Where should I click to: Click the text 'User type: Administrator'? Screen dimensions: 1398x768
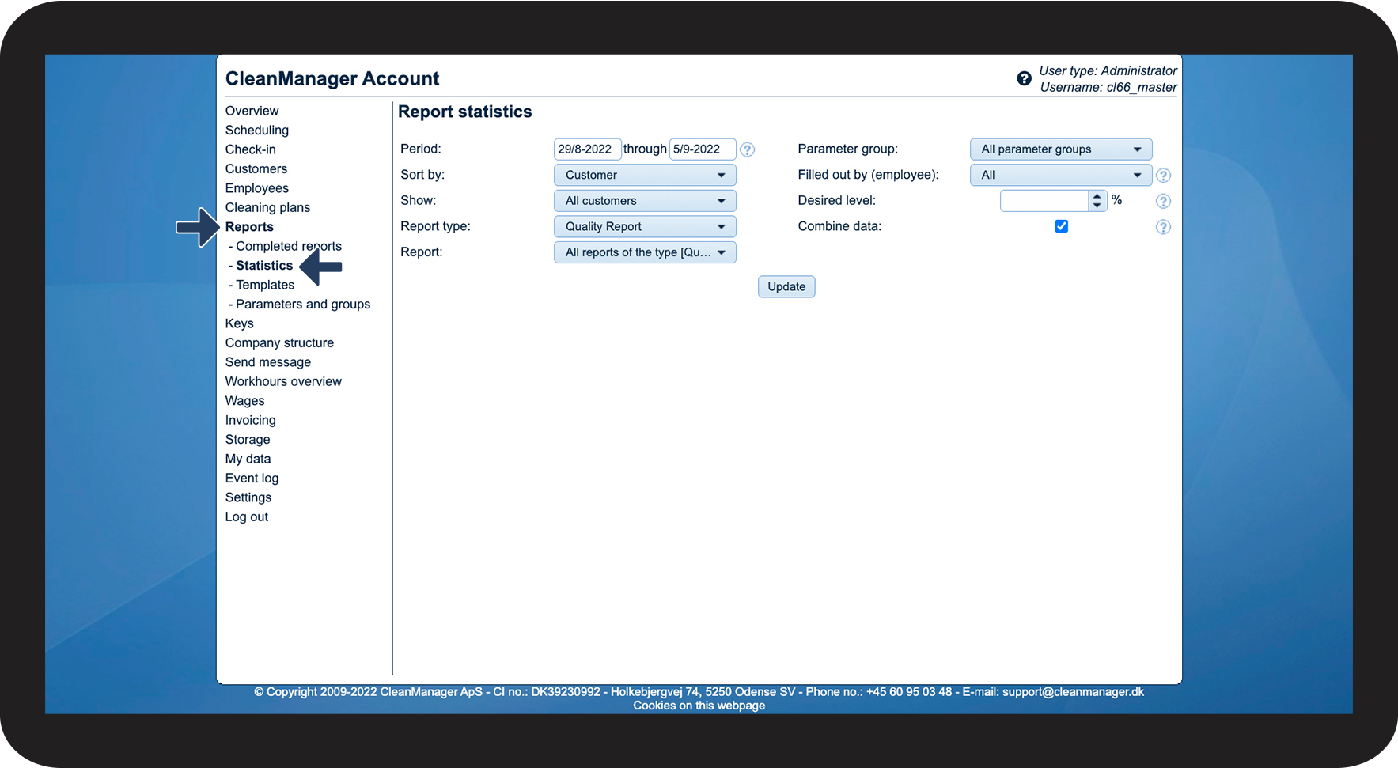point(1108,70)
